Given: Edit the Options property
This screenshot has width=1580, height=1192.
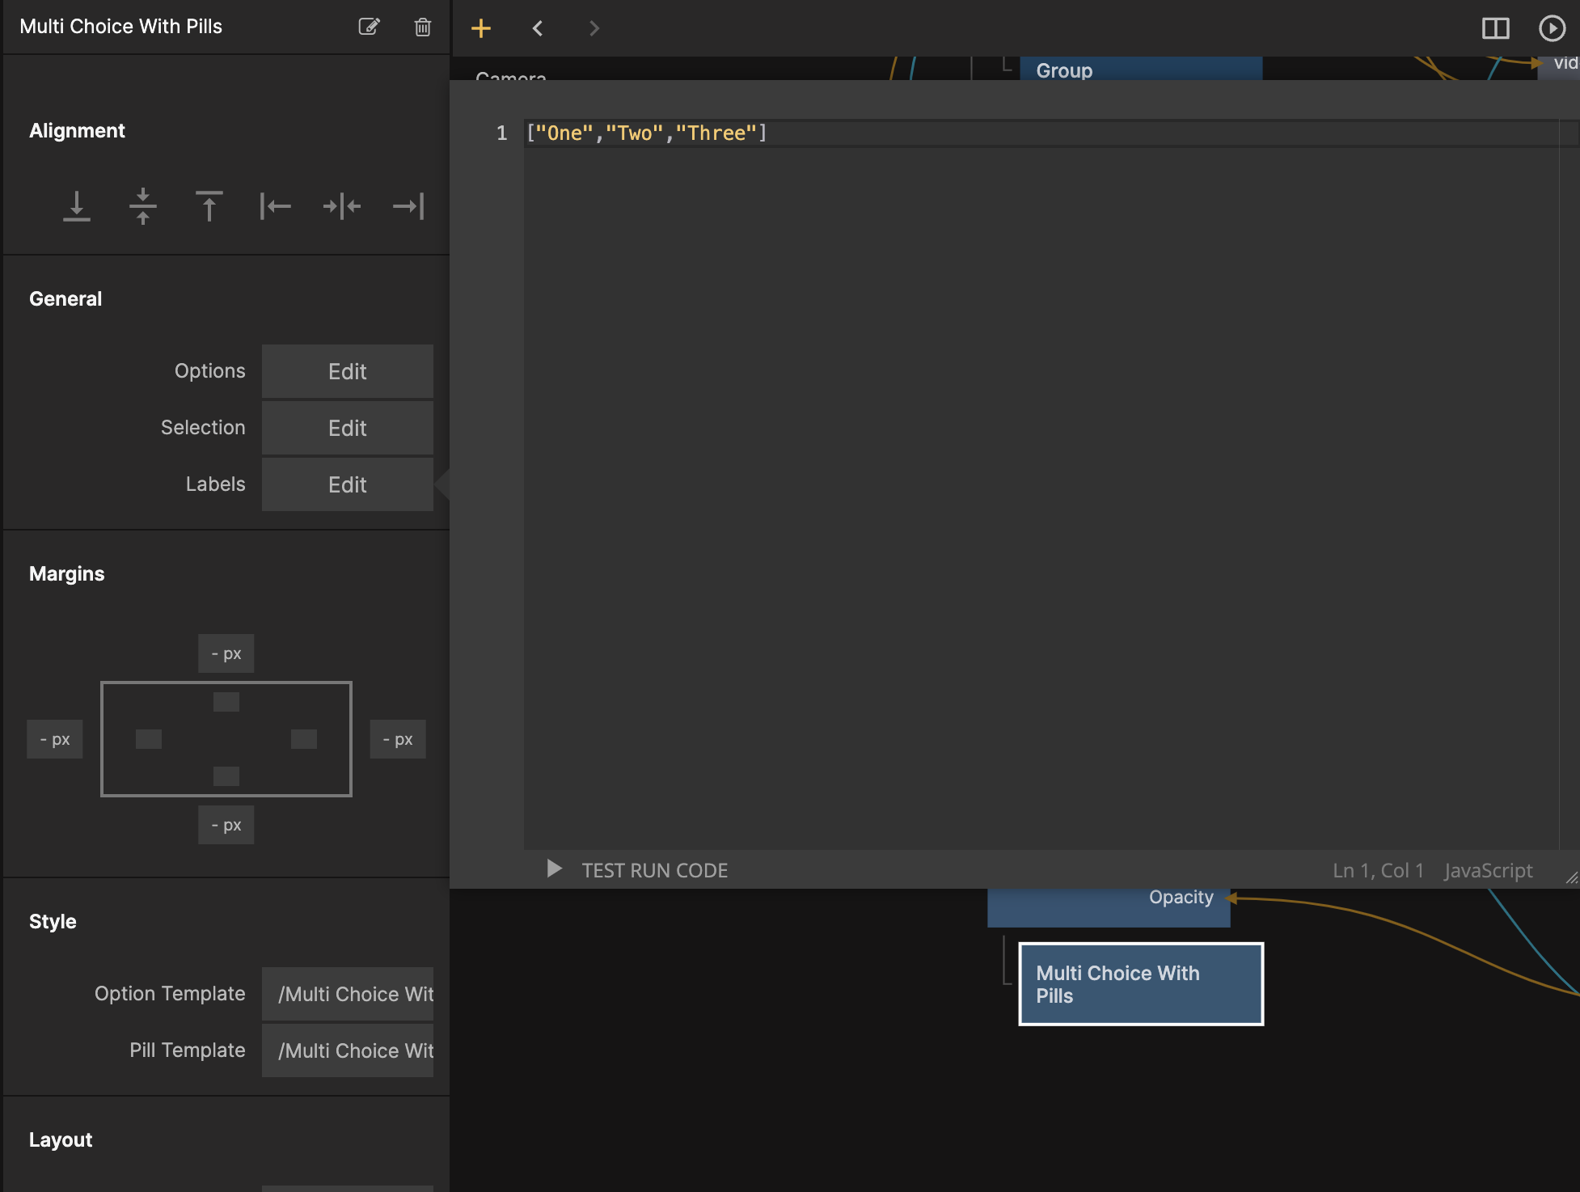Looking at the screenshot, I should click(347, 371).
